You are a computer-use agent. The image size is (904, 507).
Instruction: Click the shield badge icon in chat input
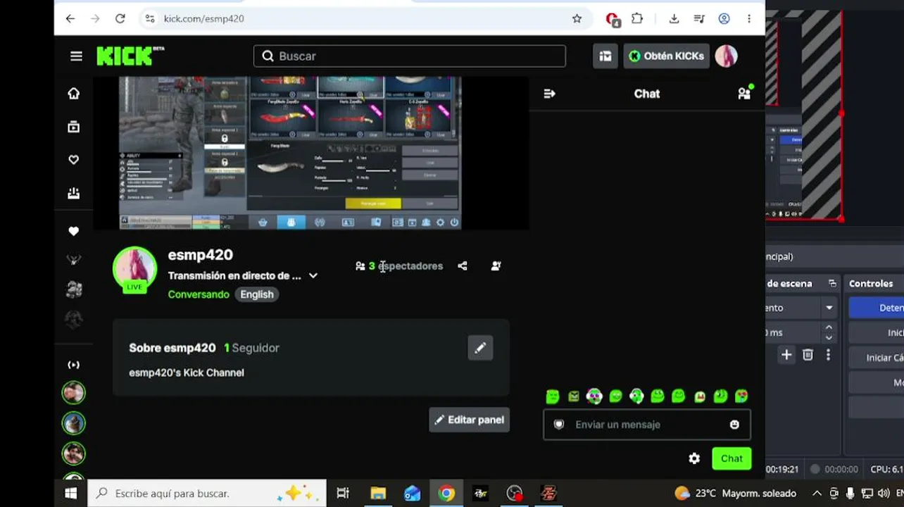pos(559,425)
